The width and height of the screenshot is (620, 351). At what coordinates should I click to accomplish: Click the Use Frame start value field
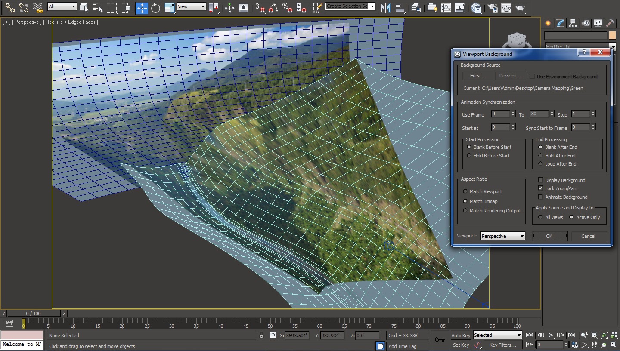(x=500, y=114)
